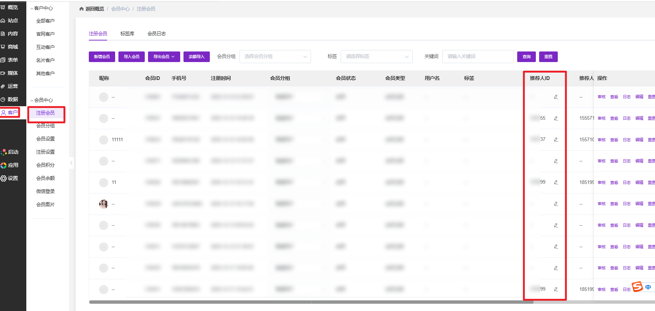Edit the 推荐人ID of member 11111
This screenshot has width=655, height=311.
[x=556, y=140]
